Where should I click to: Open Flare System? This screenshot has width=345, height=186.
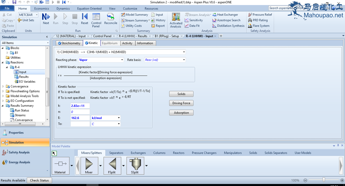click(259, 26)
